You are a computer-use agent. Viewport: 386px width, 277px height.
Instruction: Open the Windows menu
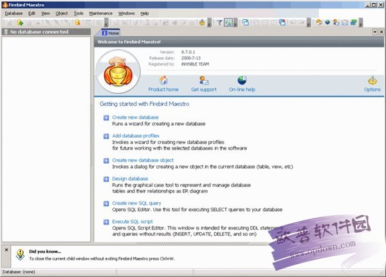(x=126, y=13)
